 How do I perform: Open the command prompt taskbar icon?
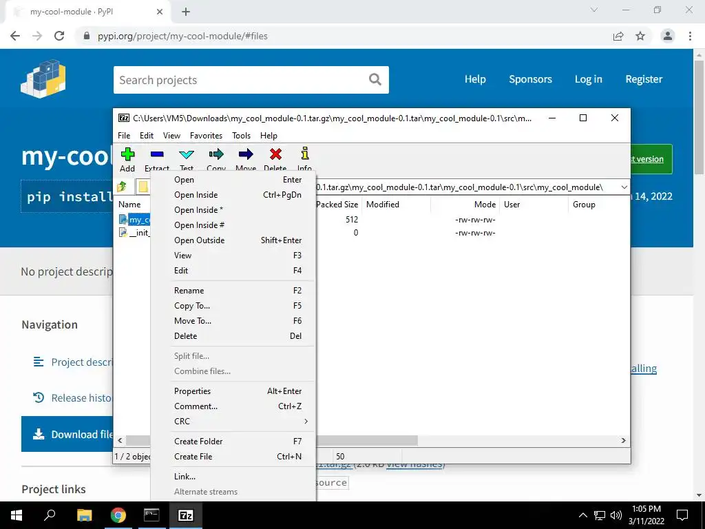tap(151, 515)
